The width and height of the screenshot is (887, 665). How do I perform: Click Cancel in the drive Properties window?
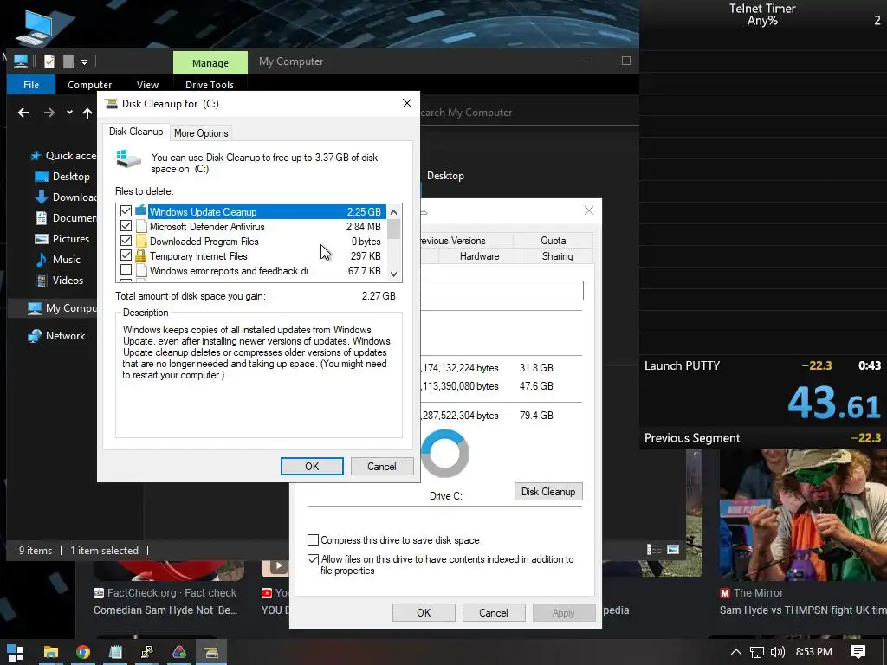493,612
